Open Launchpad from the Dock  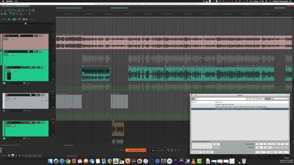[x=56, y=161]
